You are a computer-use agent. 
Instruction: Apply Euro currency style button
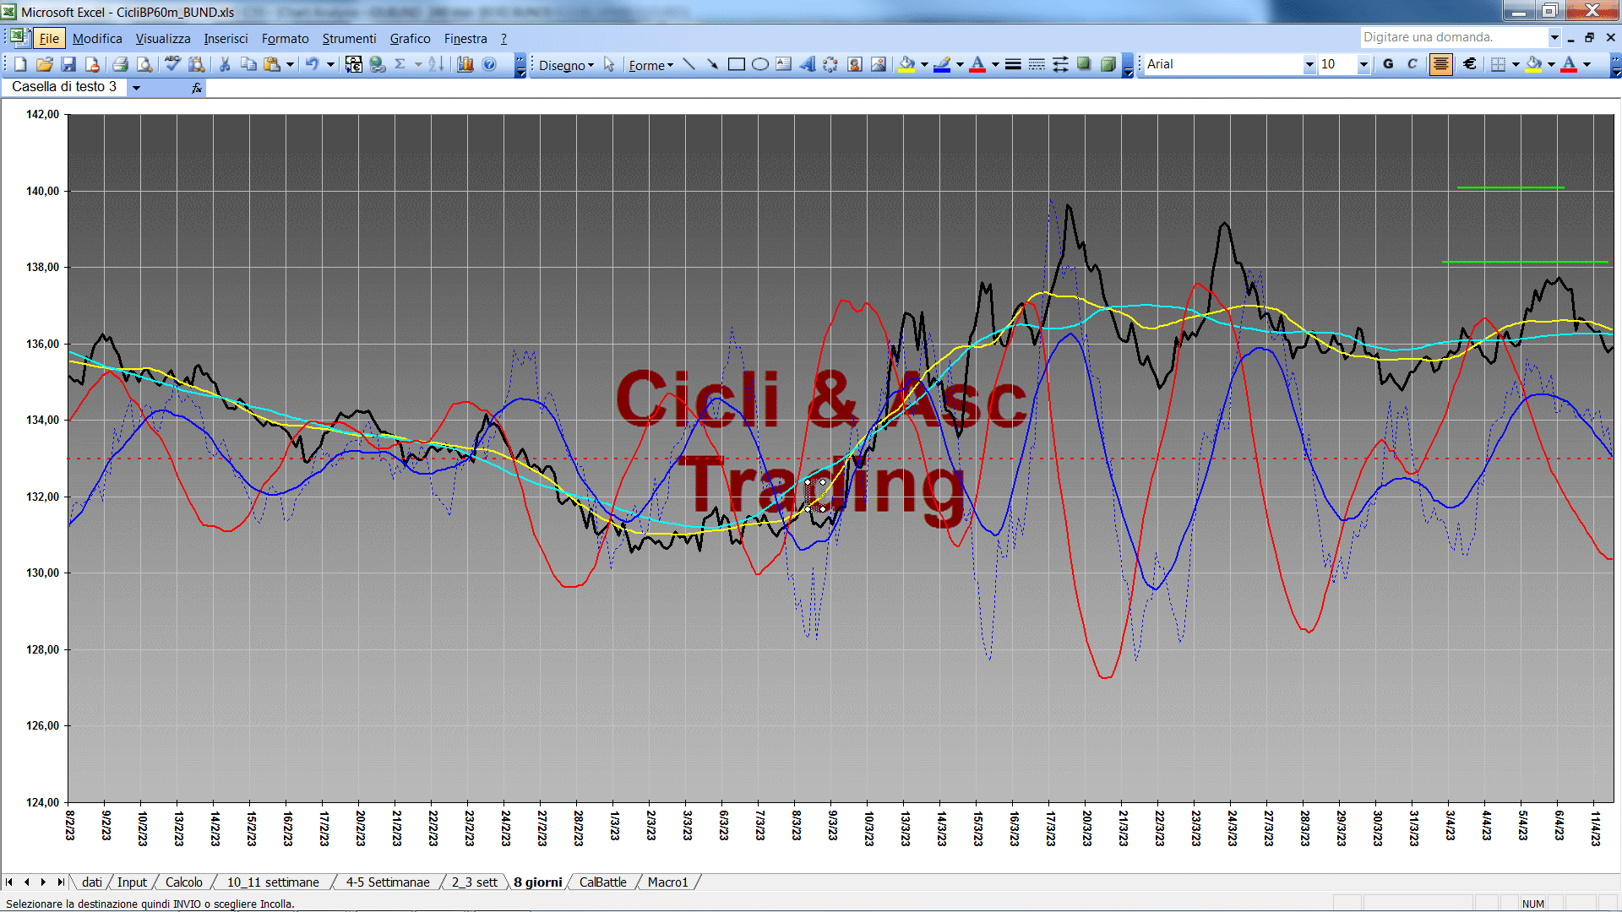1470,64
